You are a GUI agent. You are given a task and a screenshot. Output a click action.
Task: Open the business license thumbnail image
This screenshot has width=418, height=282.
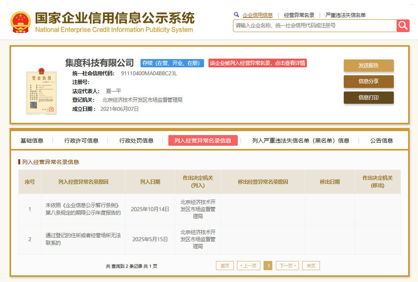pyautogui.click(x=39, y=91)
